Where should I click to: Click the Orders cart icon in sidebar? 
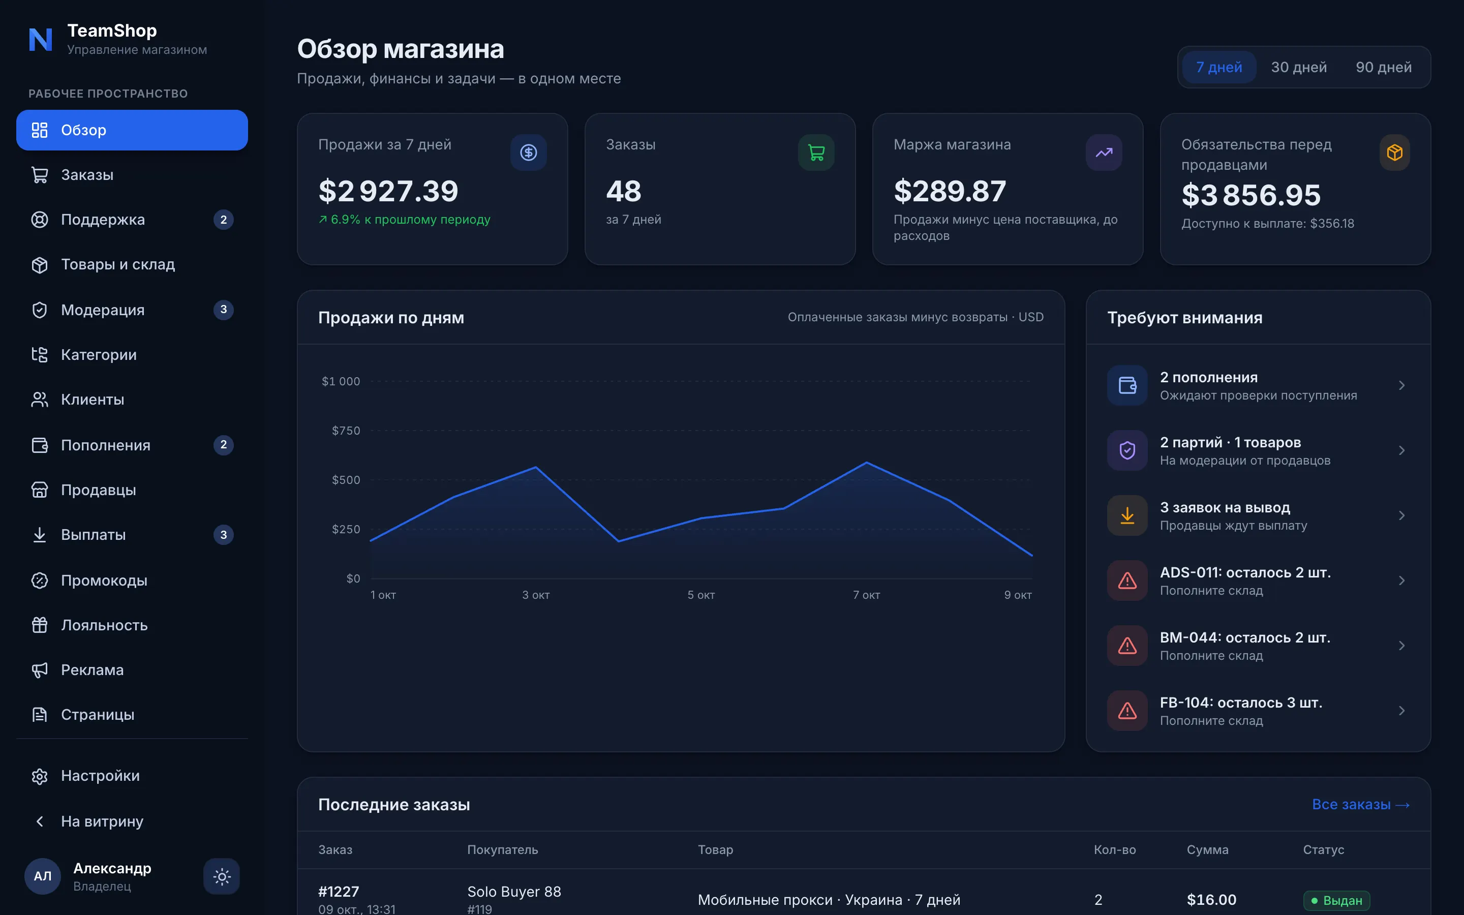pos(39,175)
